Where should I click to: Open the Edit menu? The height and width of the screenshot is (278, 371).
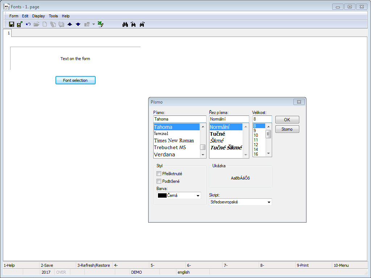[x=25, y=16]
